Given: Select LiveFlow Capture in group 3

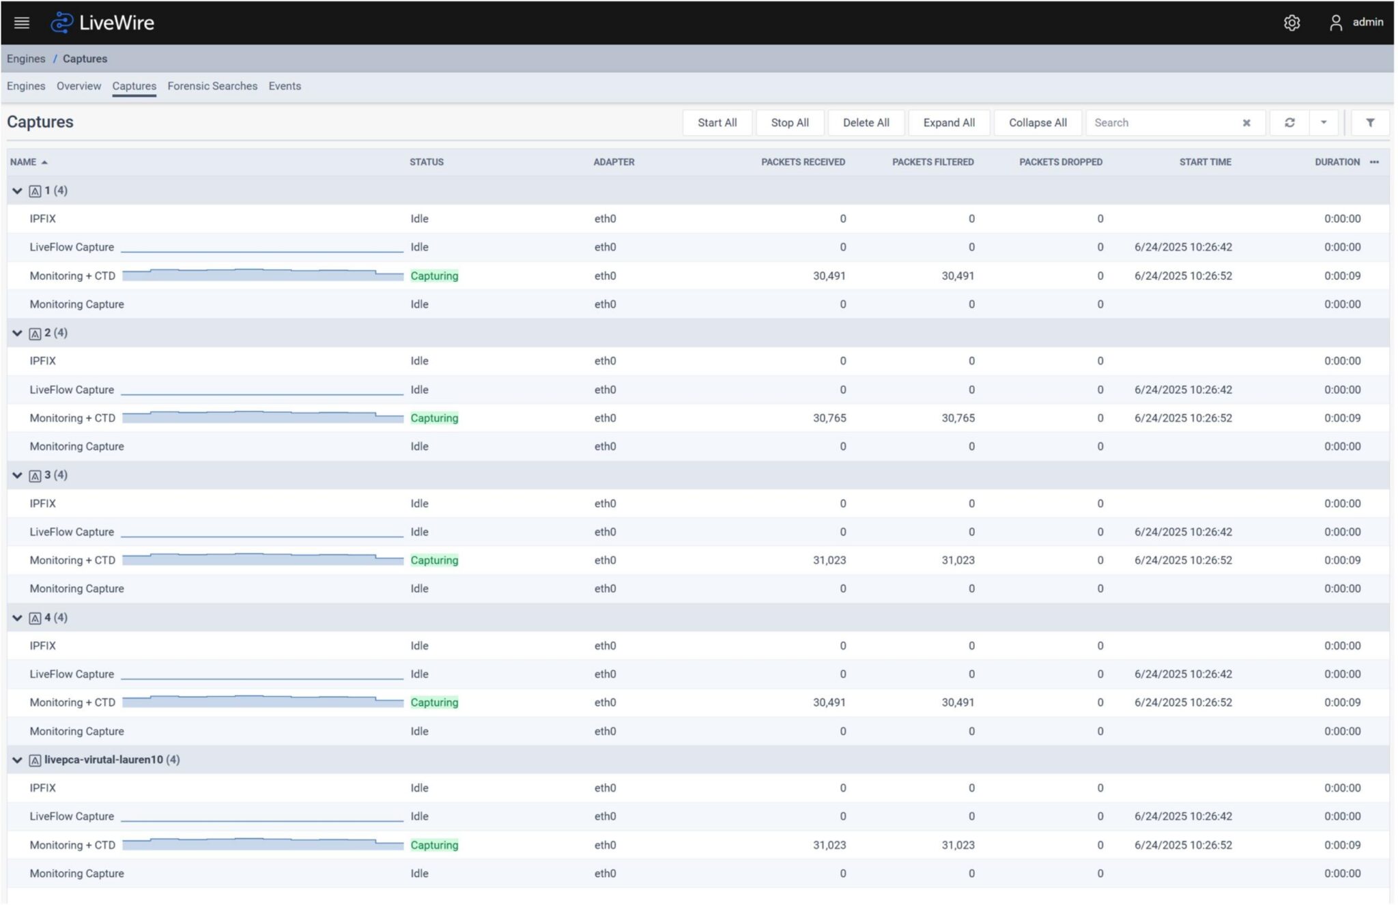Looking at the screenshot, I should pos(72,532).
